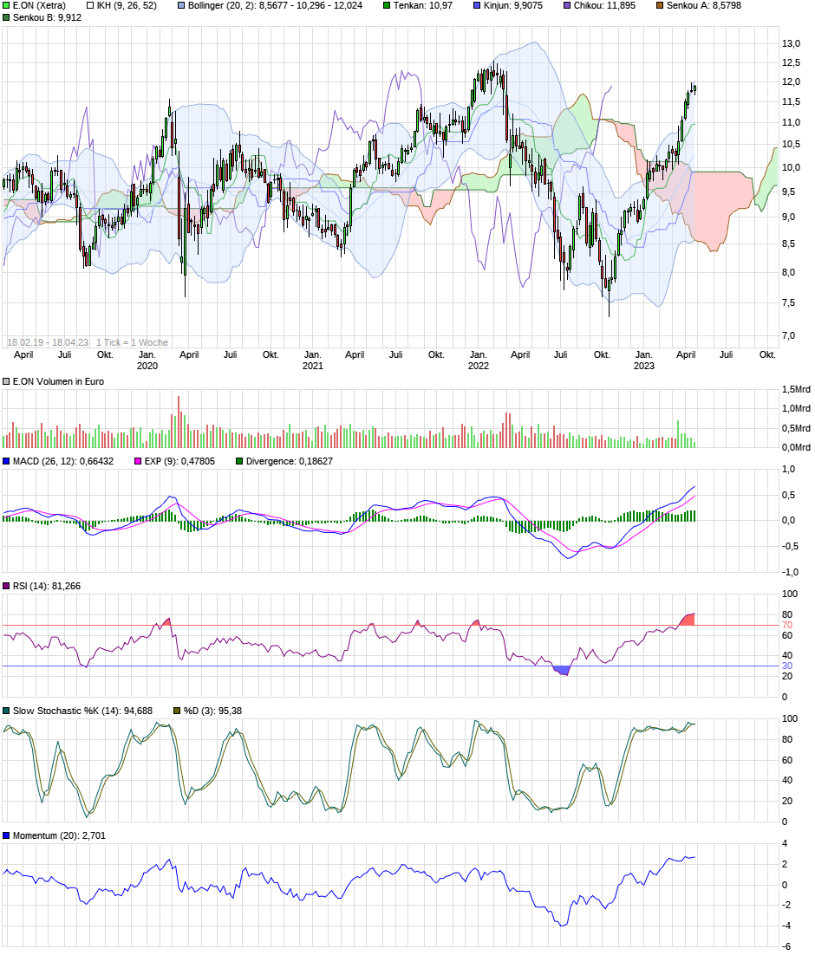Select the E.ON (Xetra) legend icon

pyautogui.click(x=7, y=7)
